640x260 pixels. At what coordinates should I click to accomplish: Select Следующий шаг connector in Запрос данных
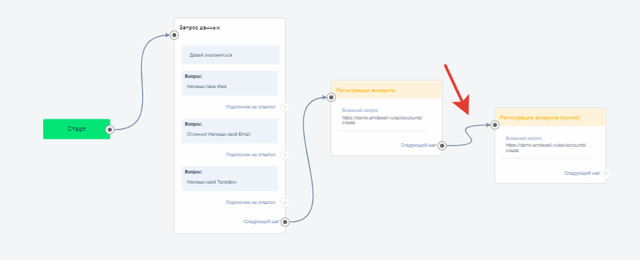(x=286, y=222)
